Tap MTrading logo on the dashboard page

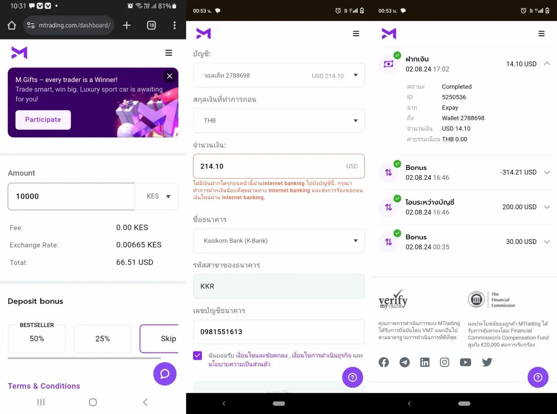point(19,53)
